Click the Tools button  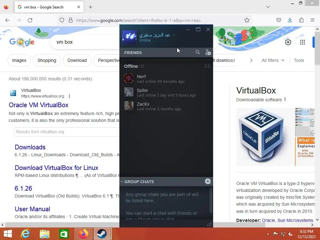tap(299, 60)
